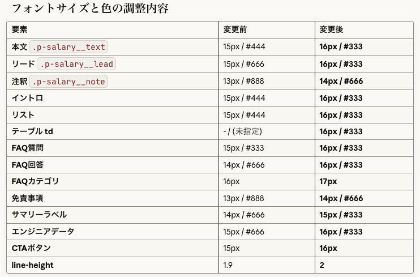Click the テーブル td row label
The height and width of the screenshot is (277, 420).
32,131
